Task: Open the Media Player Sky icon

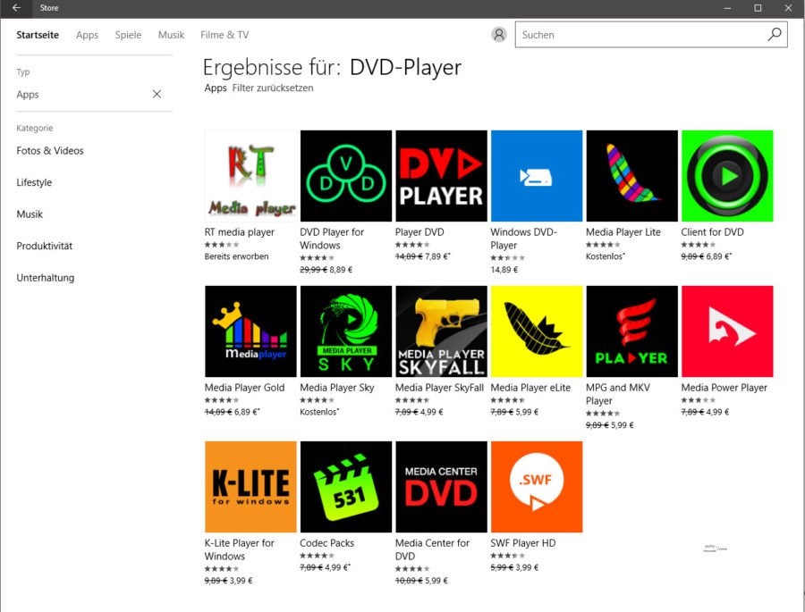Action: [x=346, y=331]
